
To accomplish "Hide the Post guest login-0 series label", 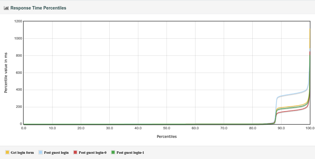I will click(93, 153).
